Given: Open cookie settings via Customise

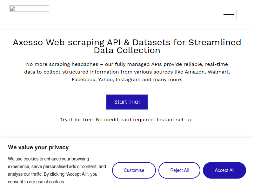Looking at the screenshot, I should (x=134, y=170).
